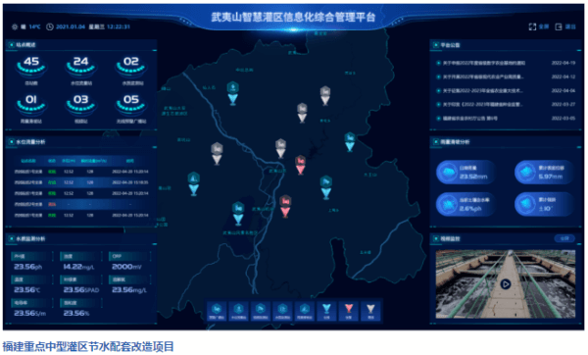Click the 14.22mg/L turbidity value
Screen dimensions: 588x355
click(78, 267)
